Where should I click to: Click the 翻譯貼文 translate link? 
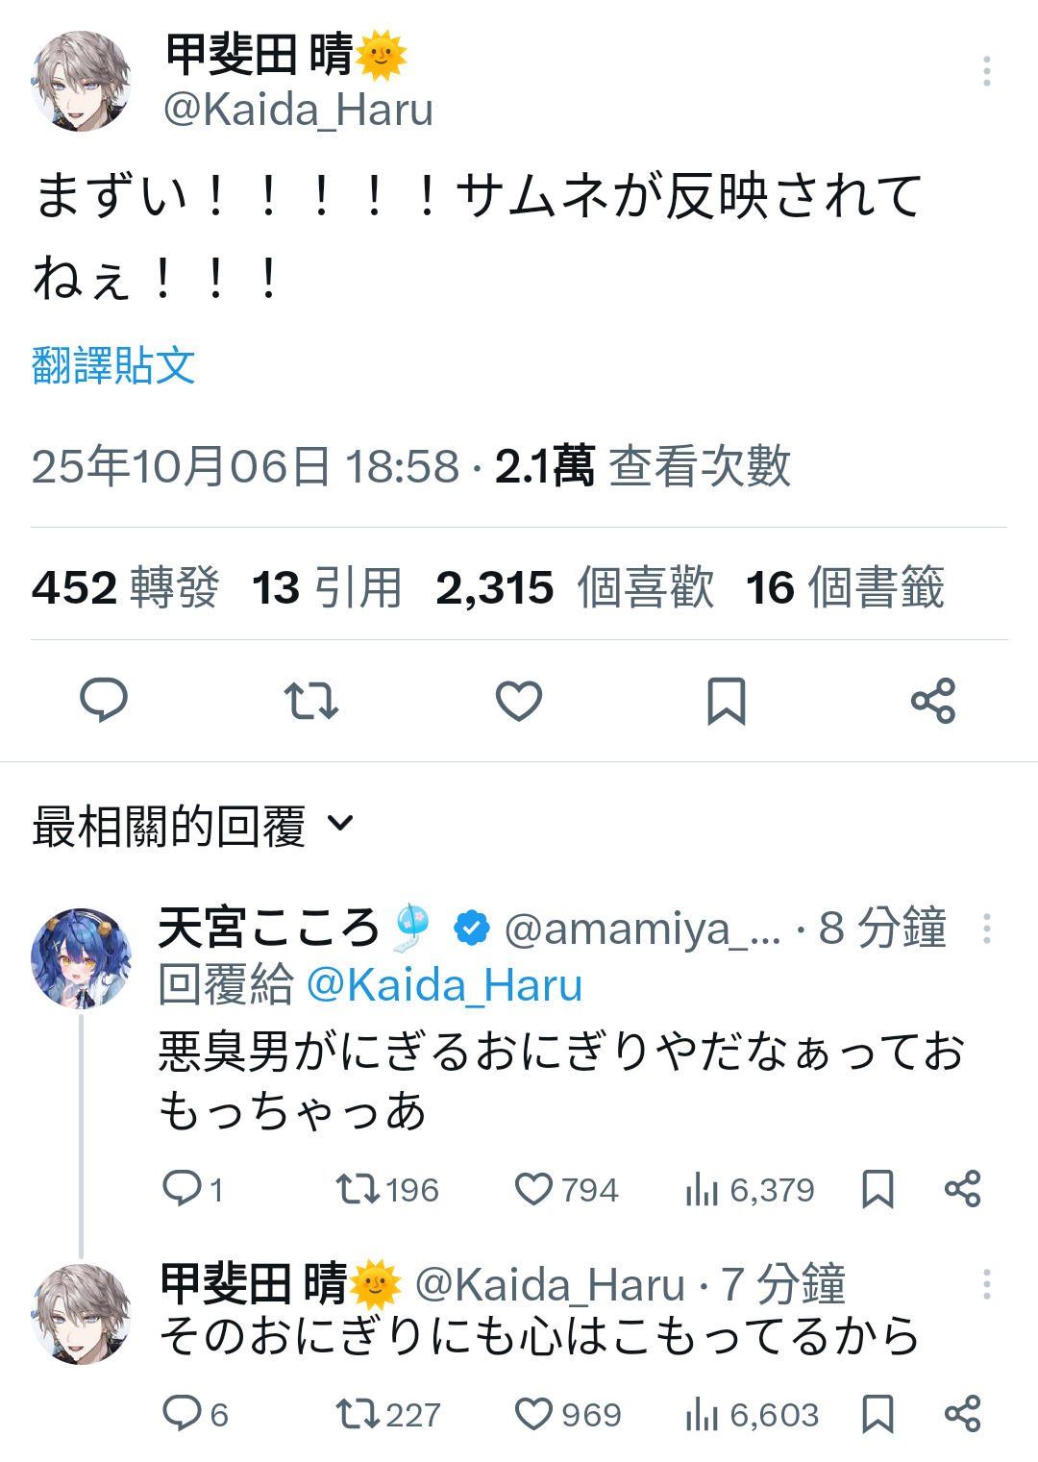pos(113,366)
